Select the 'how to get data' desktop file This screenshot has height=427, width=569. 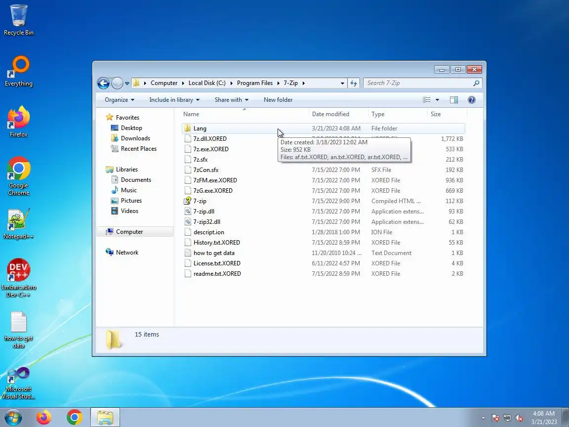18,329
